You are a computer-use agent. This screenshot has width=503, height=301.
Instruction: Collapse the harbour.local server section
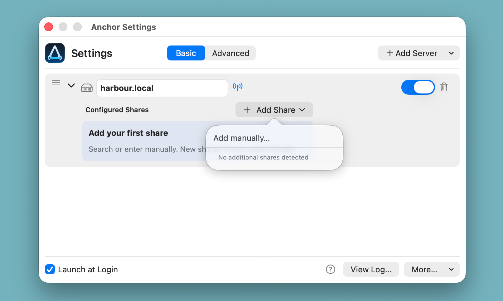[71, 85]
